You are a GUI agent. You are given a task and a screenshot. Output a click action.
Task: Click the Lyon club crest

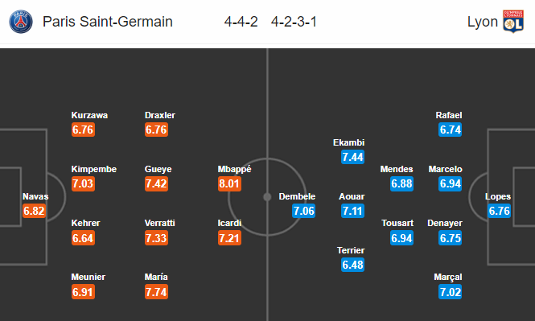tap(513, 22)
